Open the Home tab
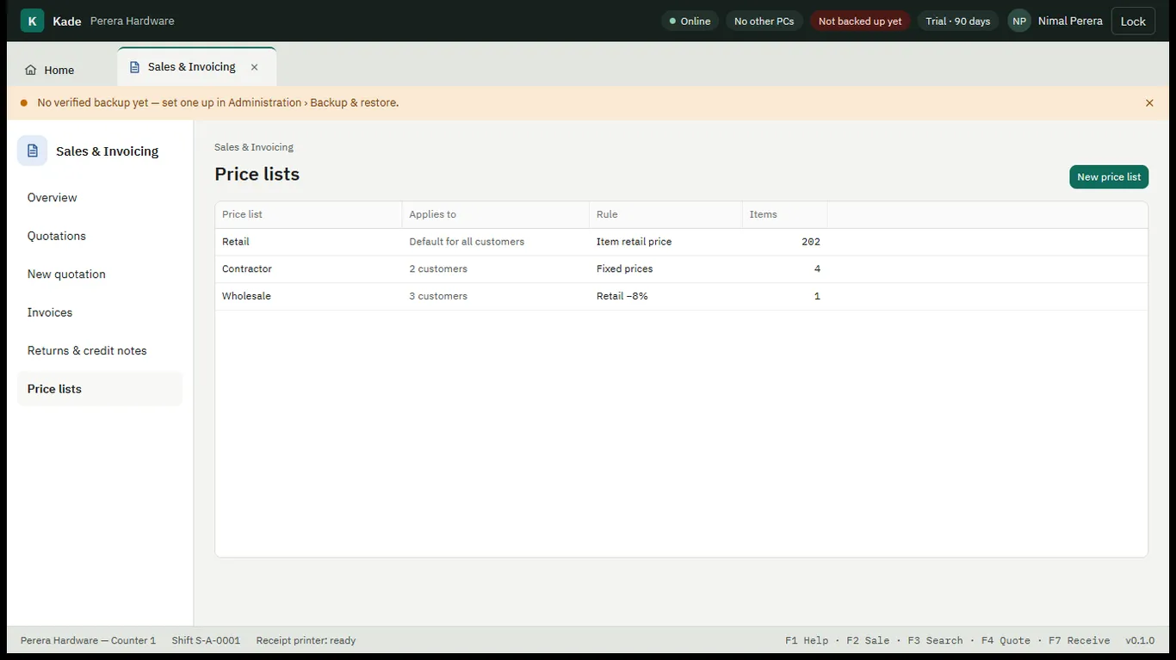Viewport: 1176px width, 660px height. [50, 71]
